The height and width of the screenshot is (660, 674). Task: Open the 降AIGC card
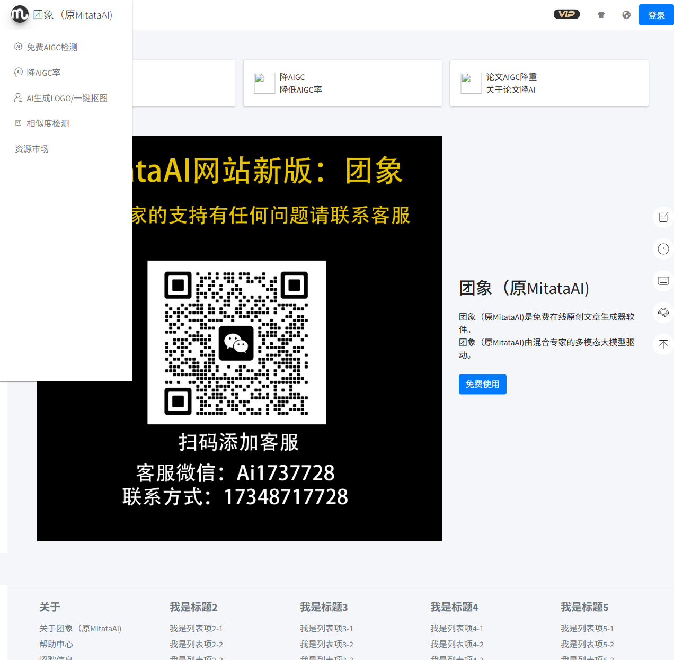coord(342,83)
